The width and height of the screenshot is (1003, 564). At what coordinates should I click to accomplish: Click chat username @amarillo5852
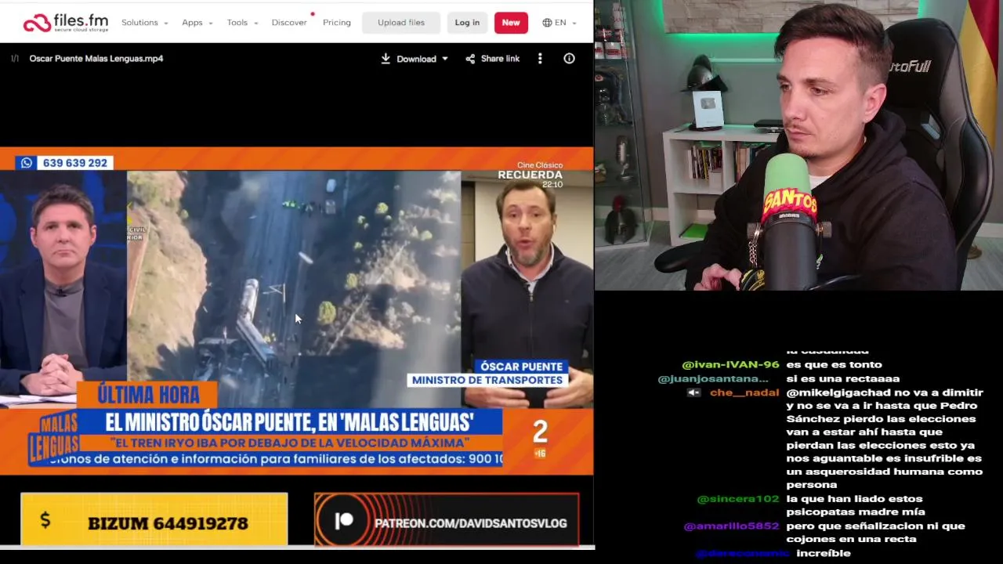click(x=732, y=526)
